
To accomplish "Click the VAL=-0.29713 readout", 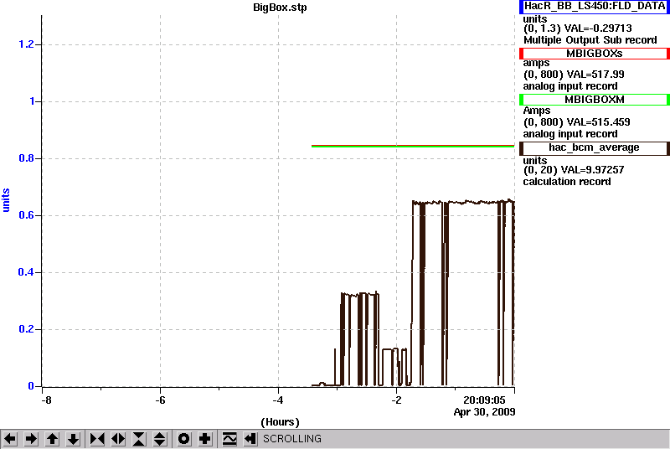I will [598, 28].
